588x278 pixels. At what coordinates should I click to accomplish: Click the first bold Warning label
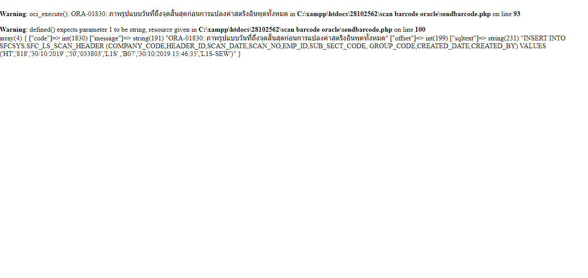pyautogui.click(x=13, y=14)
